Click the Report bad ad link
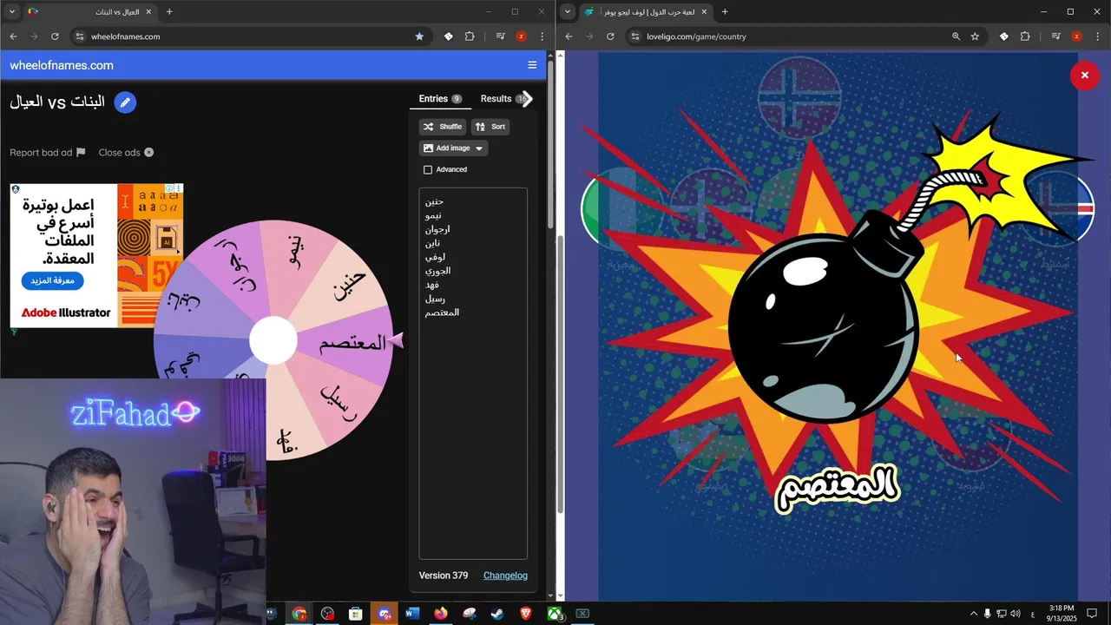Viewport: 1111px width, 625px height. 48,153
